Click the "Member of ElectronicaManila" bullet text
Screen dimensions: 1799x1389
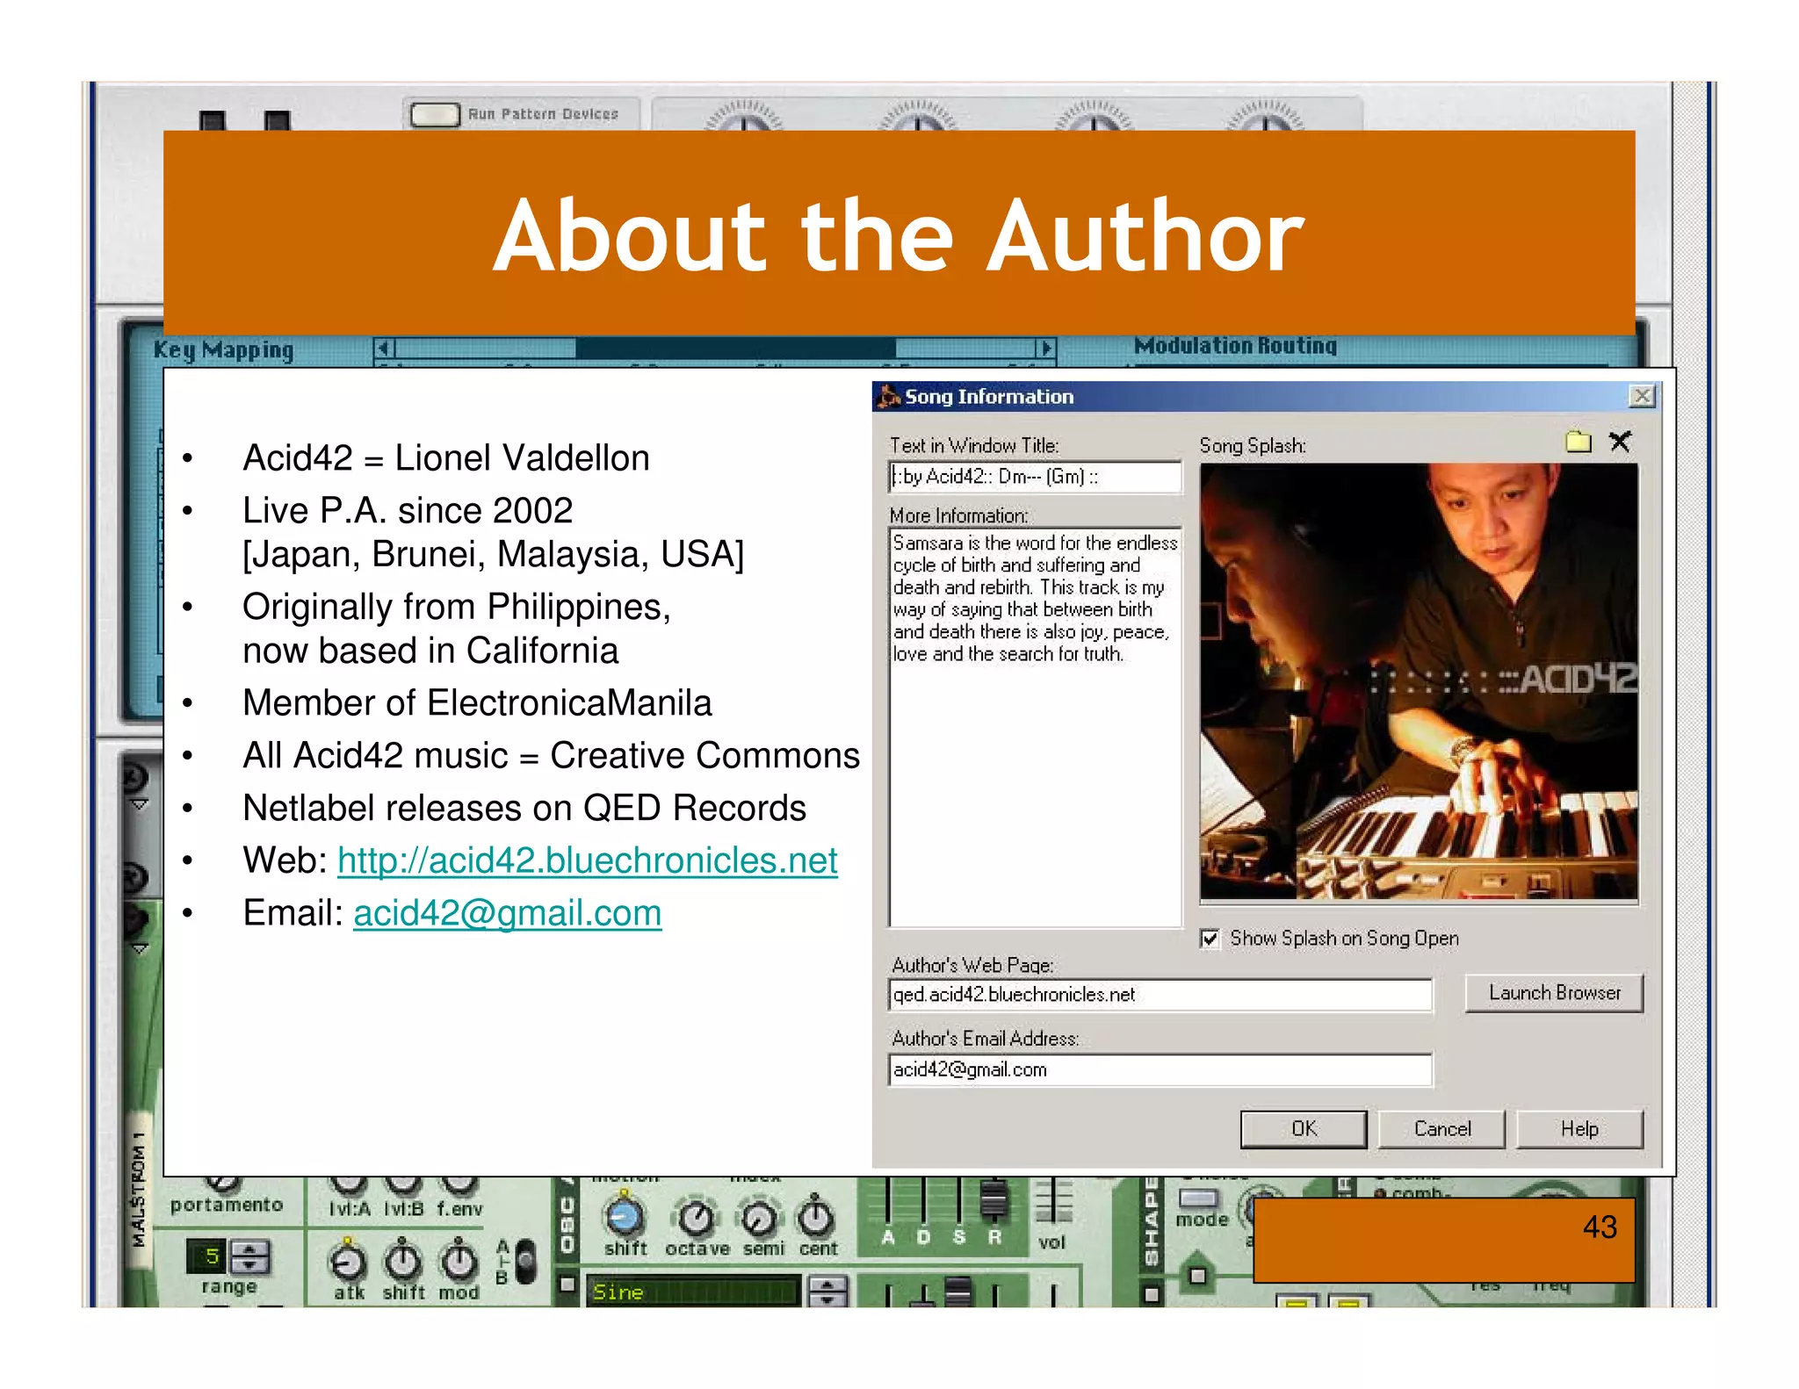pyautogui.click(x=477, y=702)
